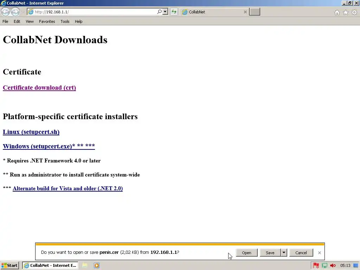
Task: Refresh the page with the green arrows icon
Action: point(174,12)
